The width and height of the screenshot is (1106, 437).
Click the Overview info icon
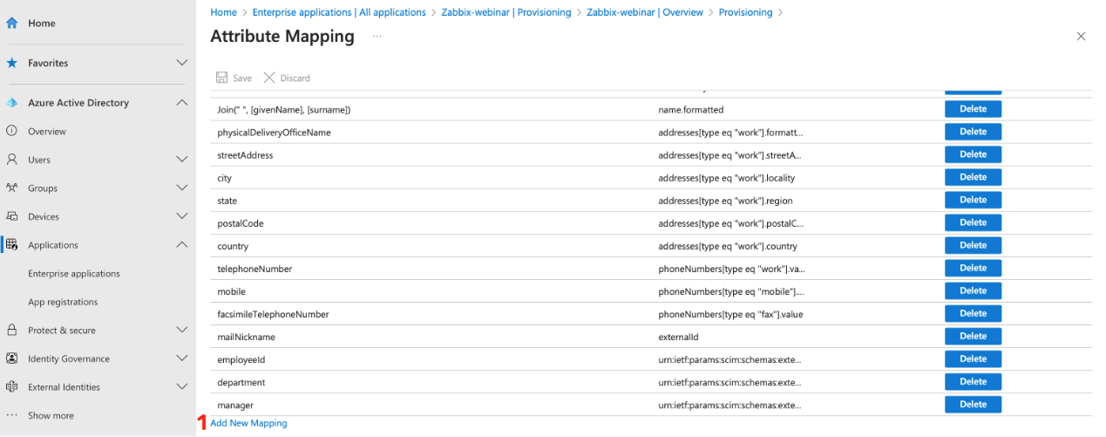coord(12,131)
